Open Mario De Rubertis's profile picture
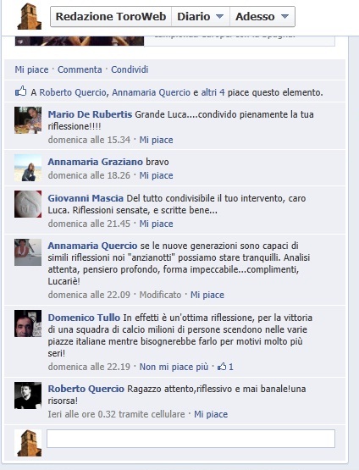359x470 pixels. pos(28,120)
